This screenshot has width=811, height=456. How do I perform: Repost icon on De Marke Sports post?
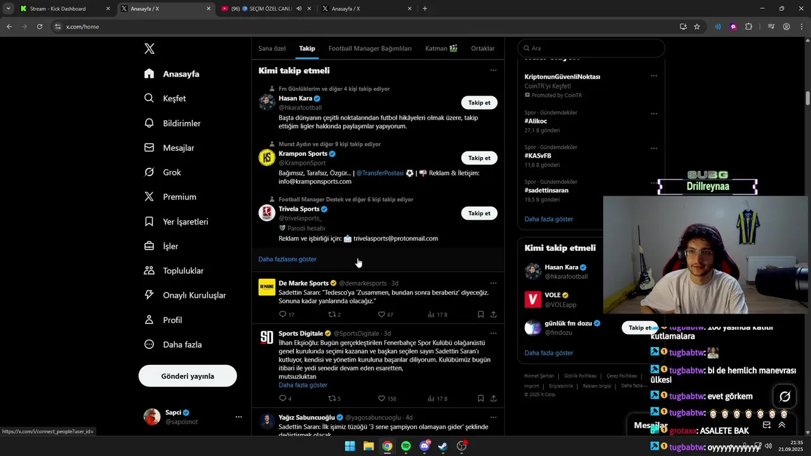pyautogui.click(x=331, y=314)
